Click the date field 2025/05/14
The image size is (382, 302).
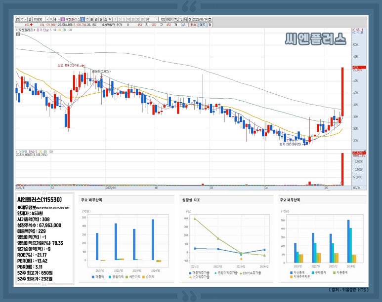200,19
